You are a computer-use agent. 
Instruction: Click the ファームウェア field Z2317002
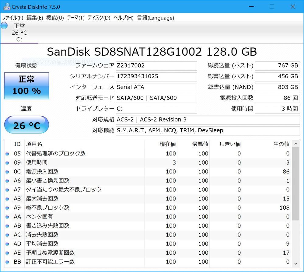156,66
